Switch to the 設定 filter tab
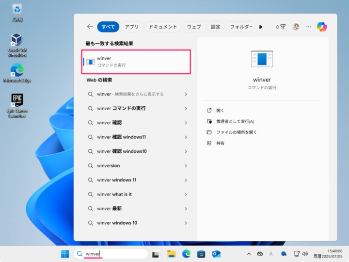Image resolution: width=349 pixels, height=262 pixels. [215, 27]
